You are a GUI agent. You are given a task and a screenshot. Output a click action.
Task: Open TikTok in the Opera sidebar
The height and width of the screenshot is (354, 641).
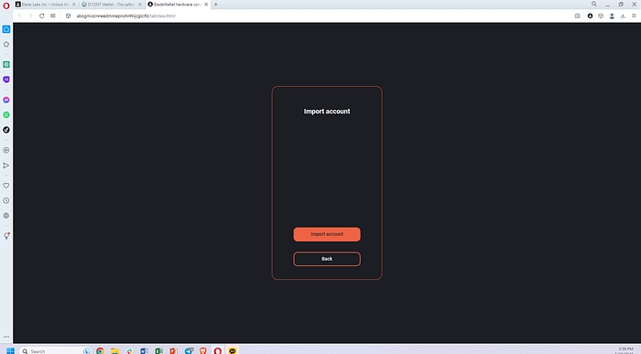click(x=6, y=130)
